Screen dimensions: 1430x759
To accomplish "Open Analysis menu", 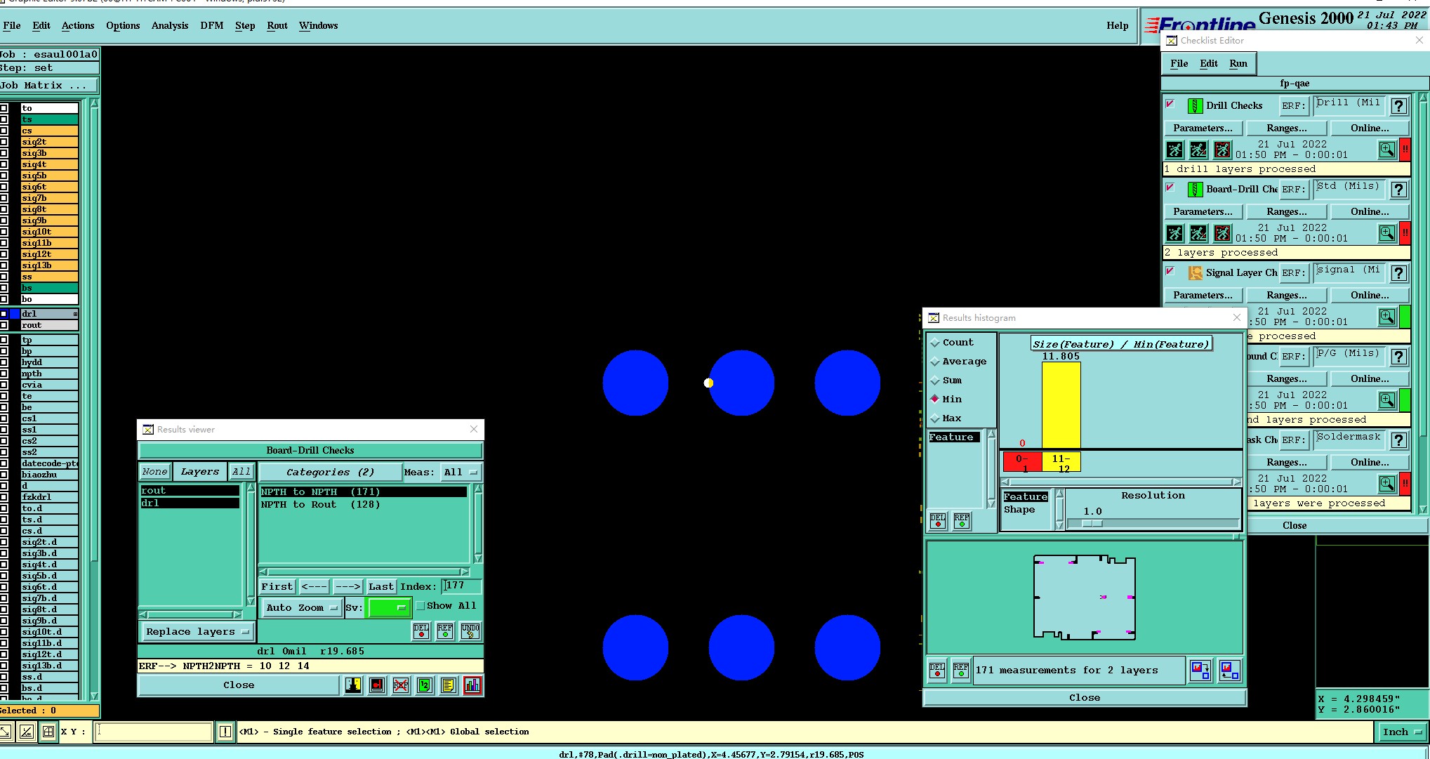I will click(170, 26).
